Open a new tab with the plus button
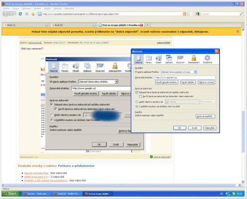This screenshot has width=247, height=199. (147, 25)
